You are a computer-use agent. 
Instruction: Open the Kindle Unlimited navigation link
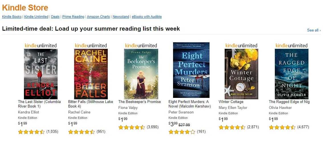36,17
